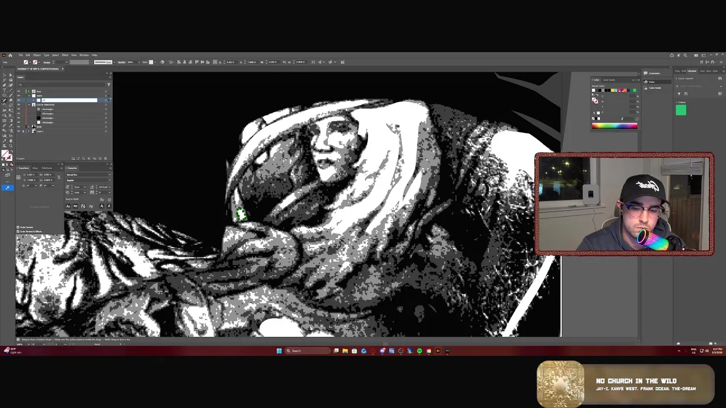Expand Layer 1 contents

[29, 131]
